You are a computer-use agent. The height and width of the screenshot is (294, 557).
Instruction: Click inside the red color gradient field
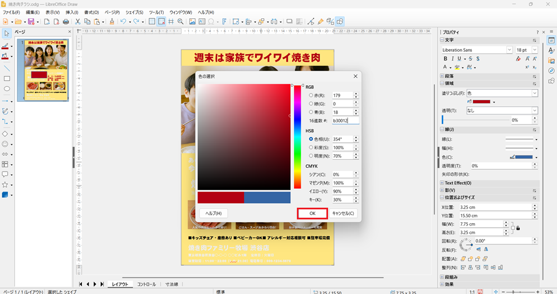(x=244, y=137)
